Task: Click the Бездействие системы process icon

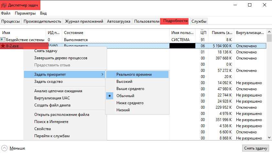Action: pos(3,39)
